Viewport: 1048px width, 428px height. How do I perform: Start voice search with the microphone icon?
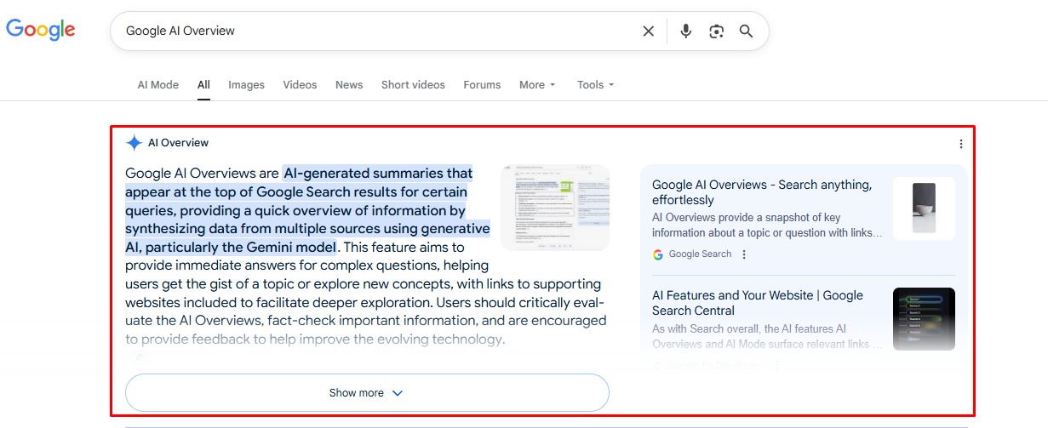tap(686, 31)
